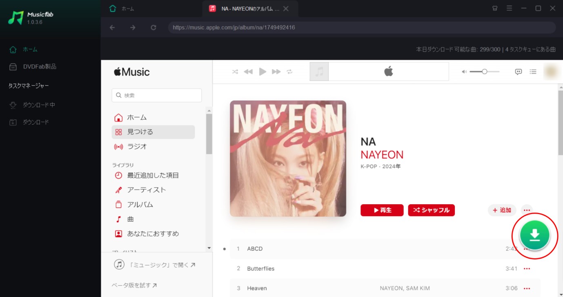Screen dimensions: 563x297
Task: Open the ダウンロード finished list
Action: [x=29, y=122]
